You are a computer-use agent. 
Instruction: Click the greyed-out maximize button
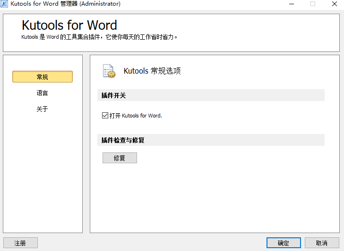tap(313, 4)
